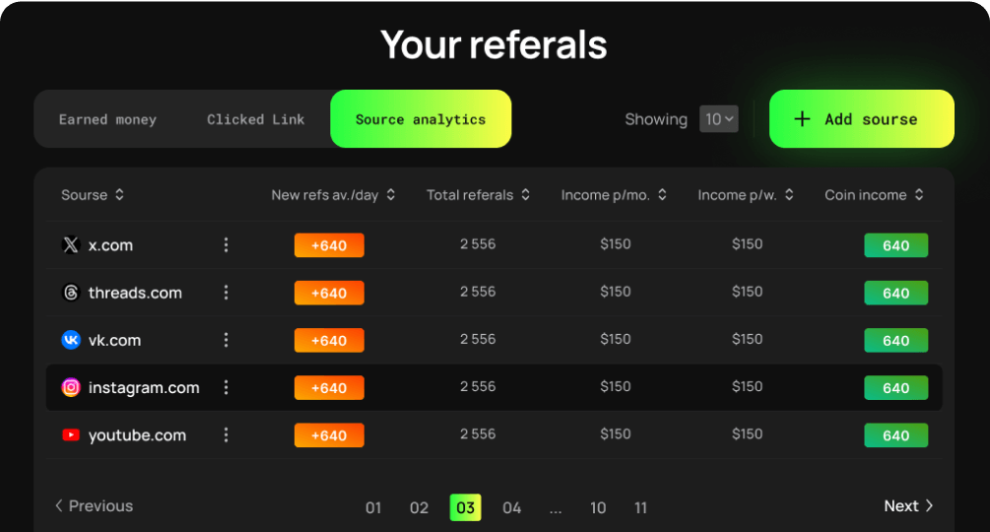Jump to page 04
Screen dimensions: 990x532
tap(511, 508)
